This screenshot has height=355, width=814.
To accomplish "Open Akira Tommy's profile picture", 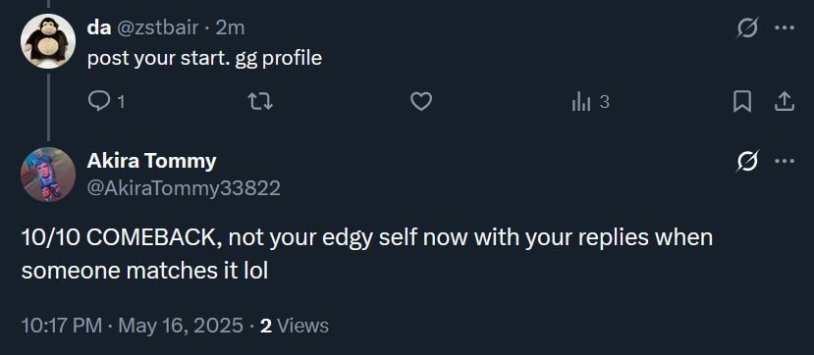I will click(x=48, y=175).
